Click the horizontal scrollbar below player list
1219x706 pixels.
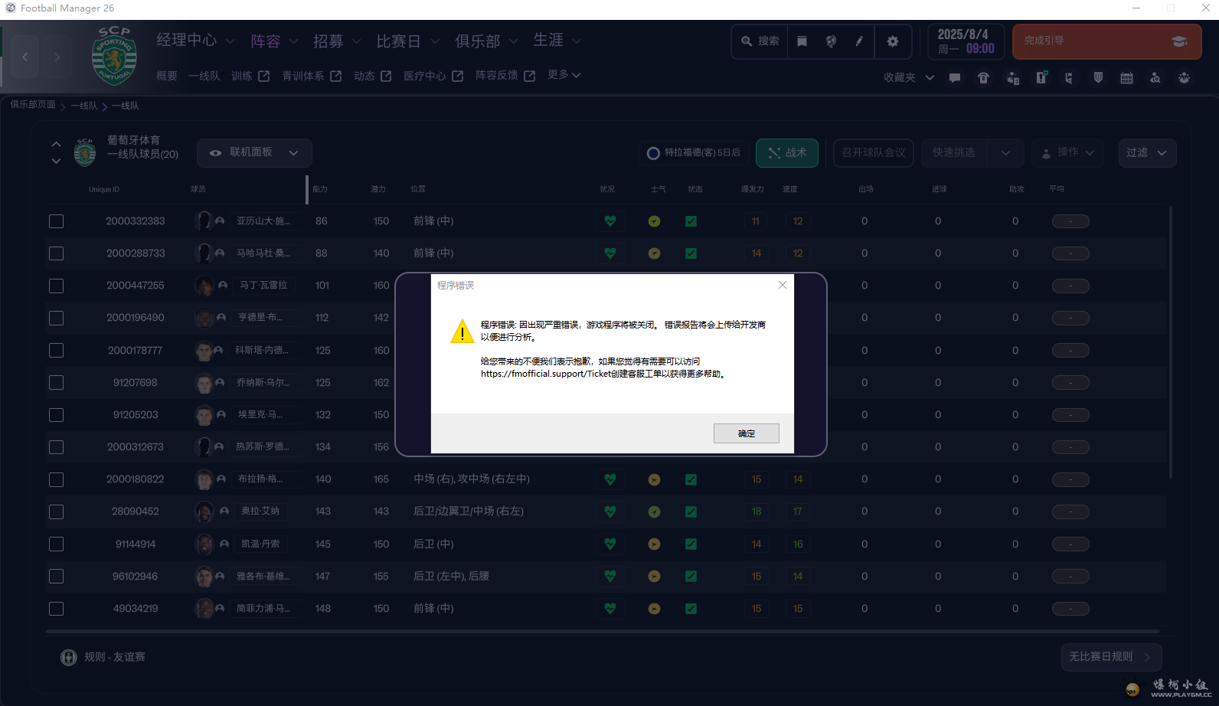click(603, 632)
